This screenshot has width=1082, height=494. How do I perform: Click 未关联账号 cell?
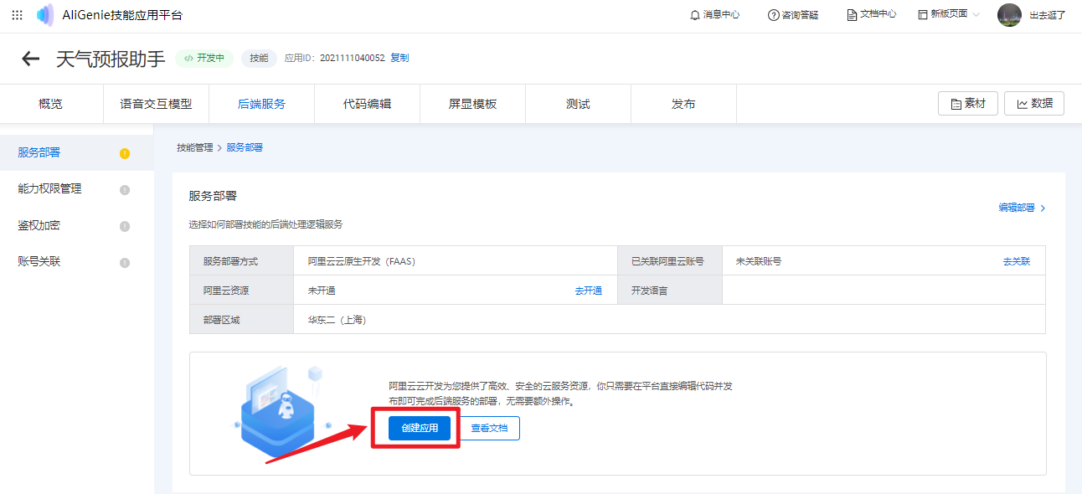click(884, 261)
